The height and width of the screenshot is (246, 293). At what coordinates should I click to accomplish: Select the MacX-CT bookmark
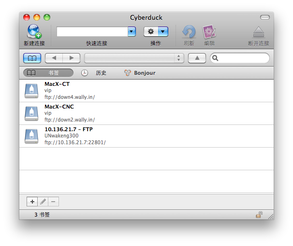(x=146, y=91)
